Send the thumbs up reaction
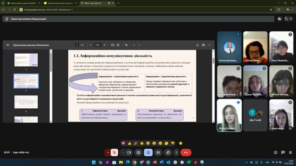This screenshot has width=296, height=166. (x=129, y=143)
